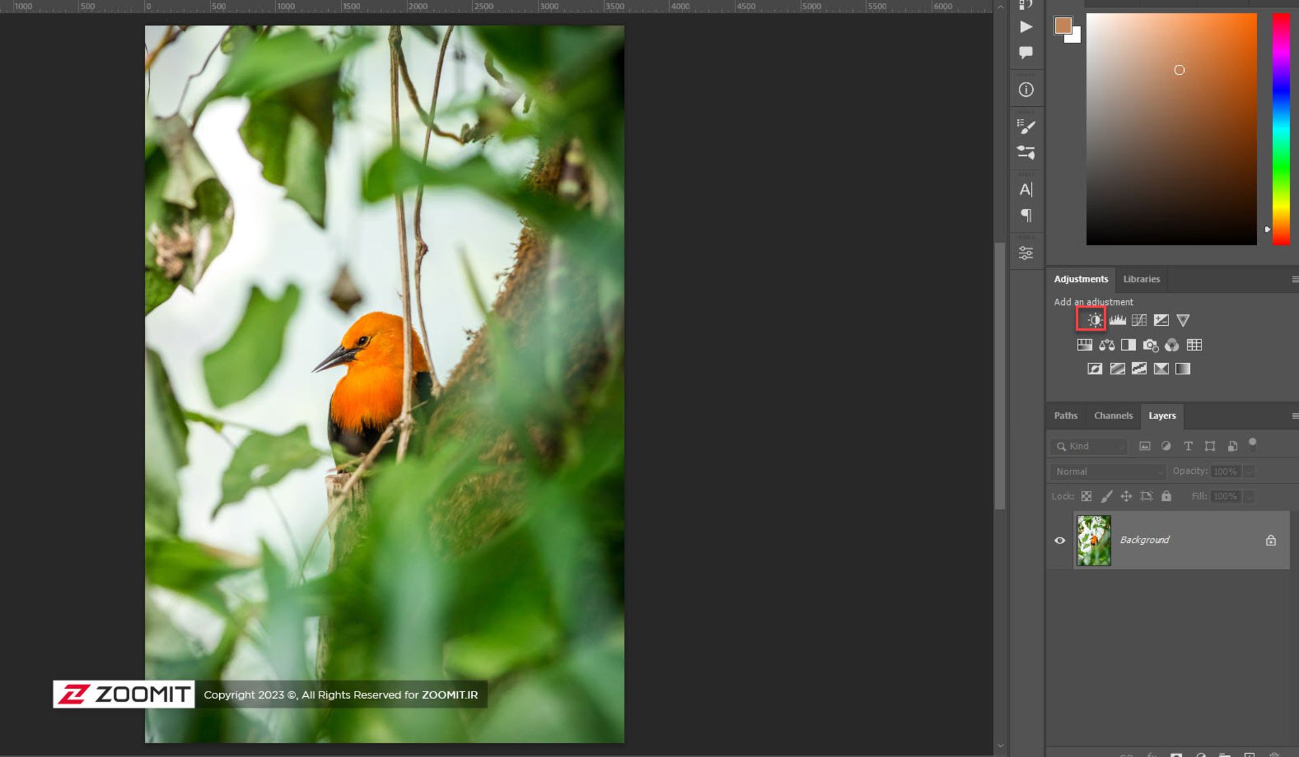Viewport: 1299px width, 757px height.
Task: Add a Color Balance adjustment
Action: [x=1107, y=345]
